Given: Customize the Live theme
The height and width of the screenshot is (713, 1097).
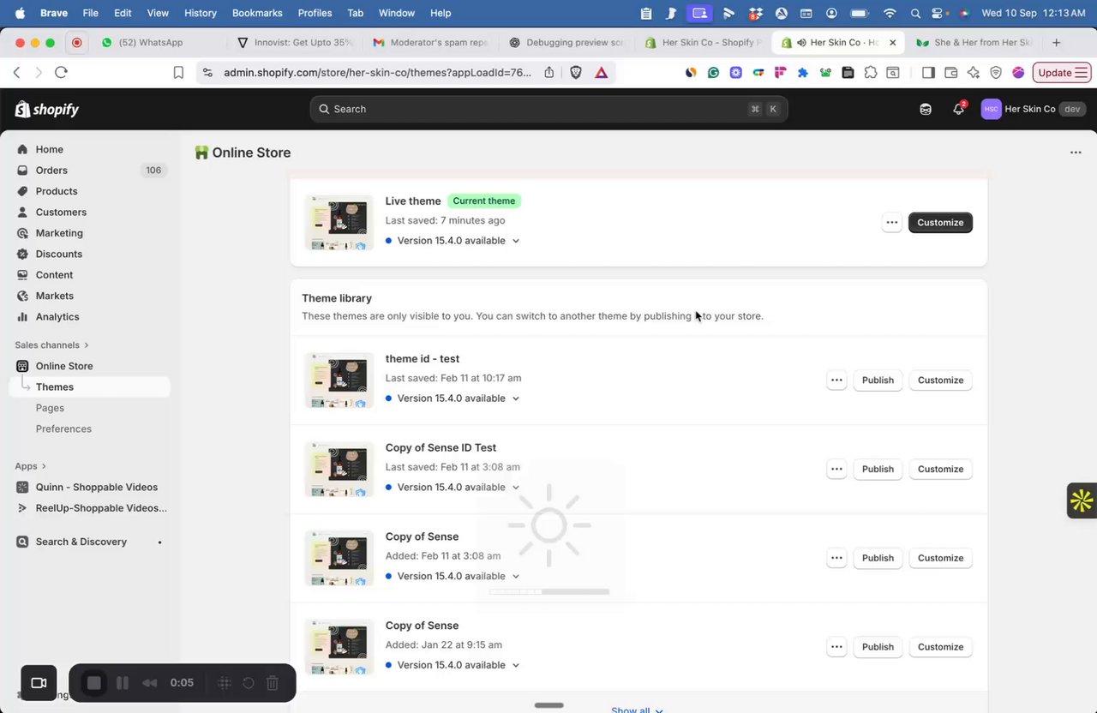Looking at the screenshot, I should coord(940,223).
